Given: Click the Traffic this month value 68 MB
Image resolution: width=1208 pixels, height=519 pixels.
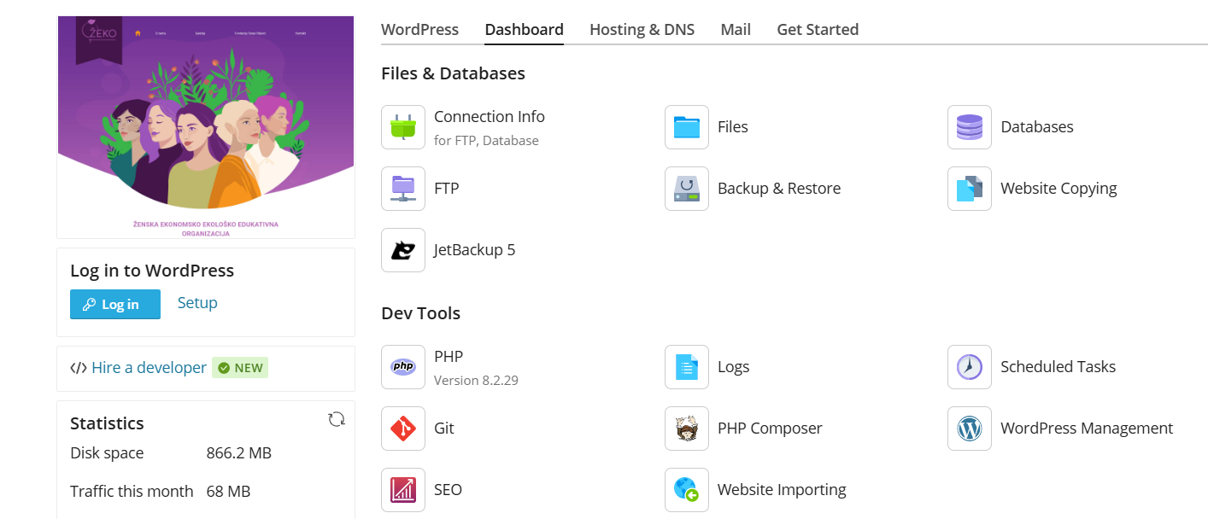Looking at the screenshot, I should pyautogui.click(x=228, y=492).
